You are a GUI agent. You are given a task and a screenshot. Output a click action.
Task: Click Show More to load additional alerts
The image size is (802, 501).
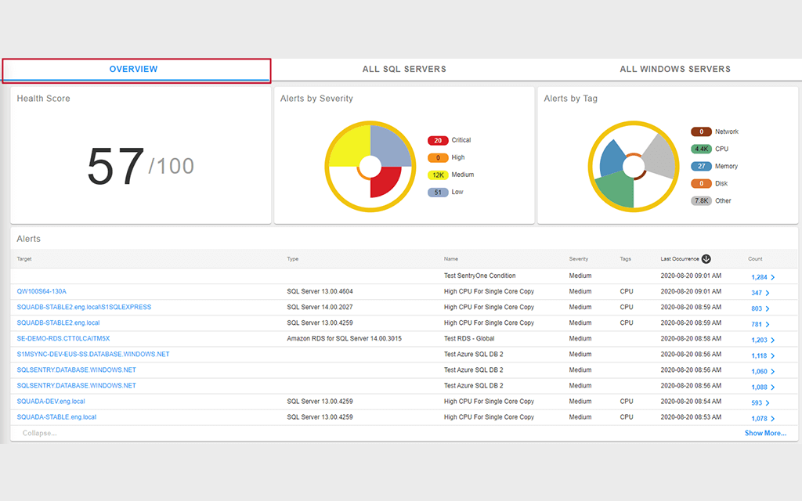[765, 433]
